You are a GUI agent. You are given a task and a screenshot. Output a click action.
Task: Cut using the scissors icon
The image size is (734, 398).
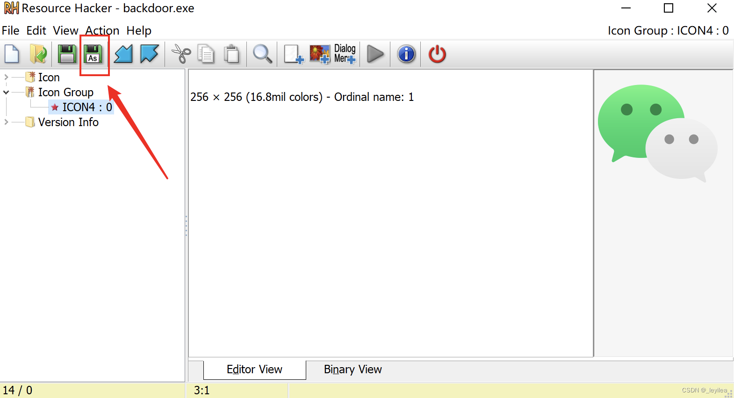click(181, 54)
